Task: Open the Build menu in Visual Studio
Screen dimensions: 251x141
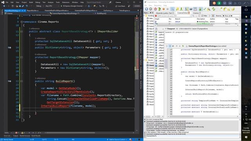Action: coord(31,2)
